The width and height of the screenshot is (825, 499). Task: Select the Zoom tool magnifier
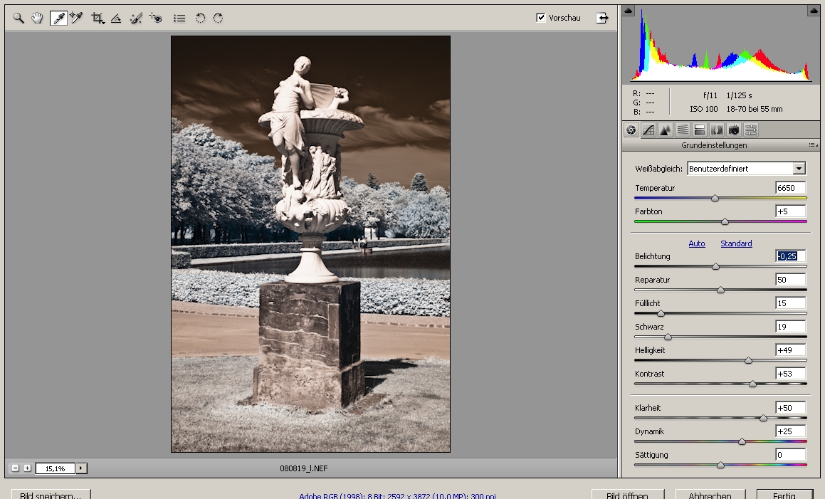(19, 18)
